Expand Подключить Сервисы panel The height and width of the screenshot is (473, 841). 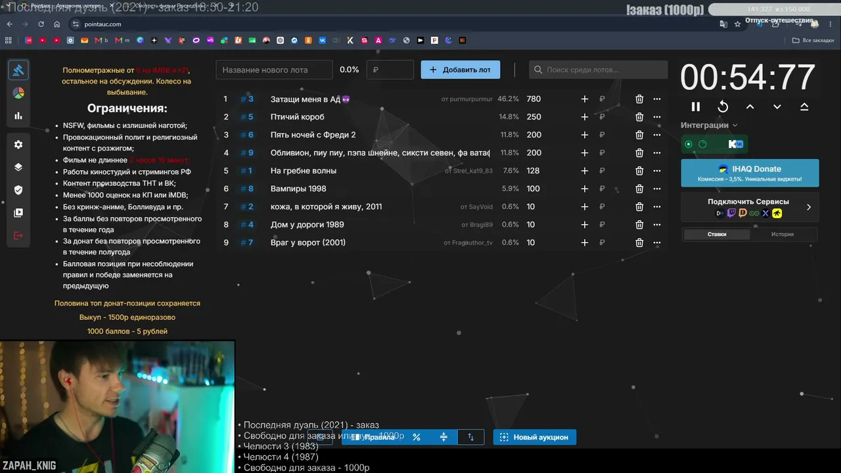click(x=750, y=207)
